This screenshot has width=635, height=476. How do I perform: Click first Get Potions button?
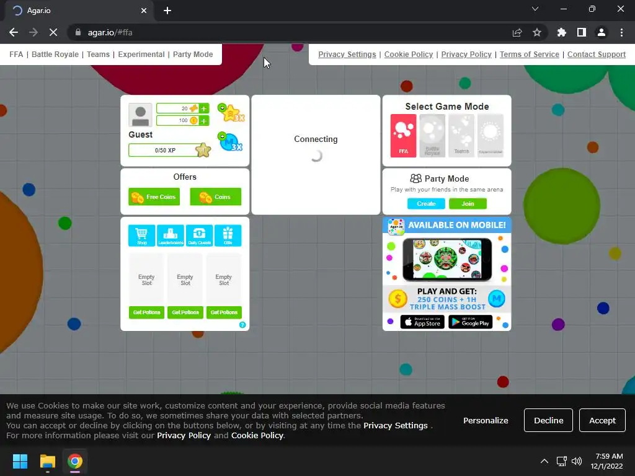point(146,312)
